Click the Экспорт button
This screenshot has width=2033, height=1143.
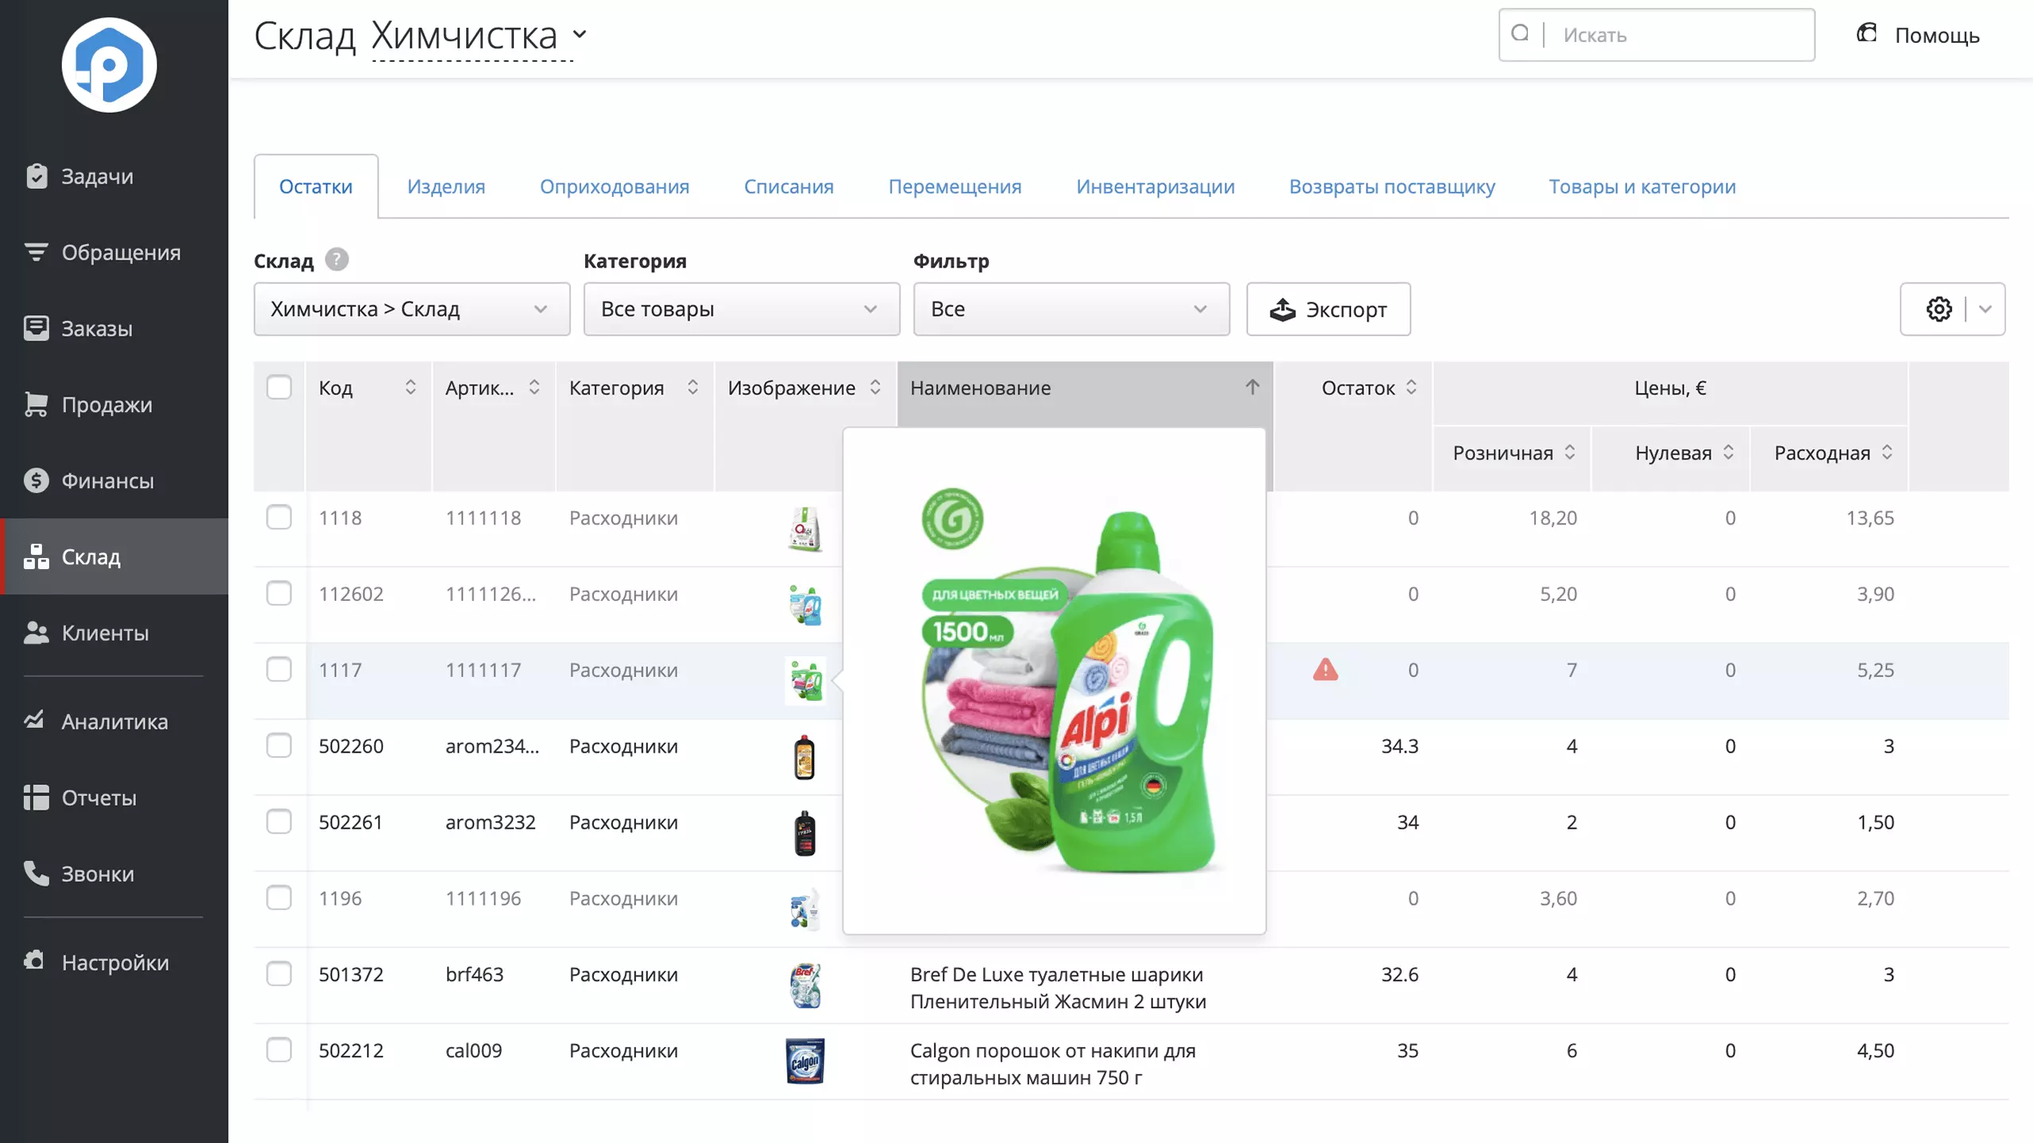pos(1329,309)
